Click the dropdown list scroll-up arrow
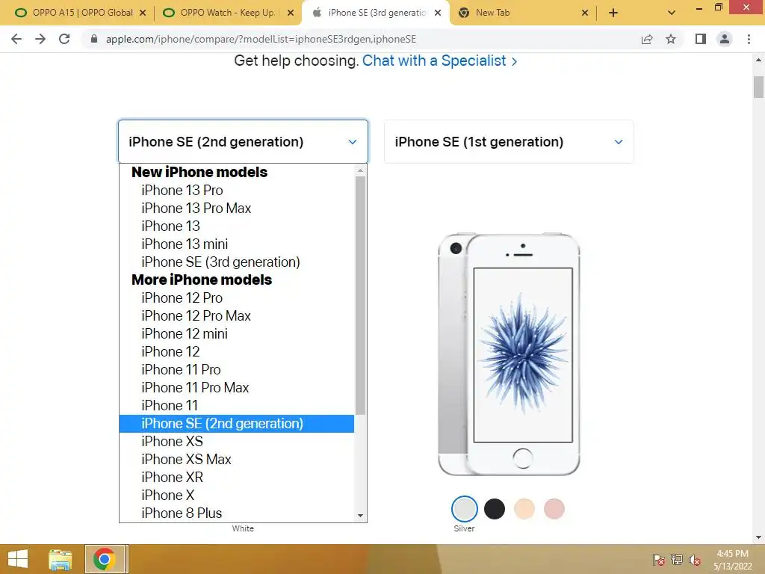This screenshot has width=765, height=574. (x=361, y=170)
